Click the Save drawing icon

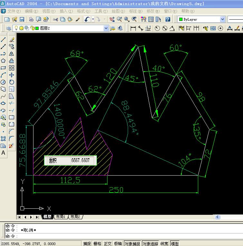pos(22,19)
